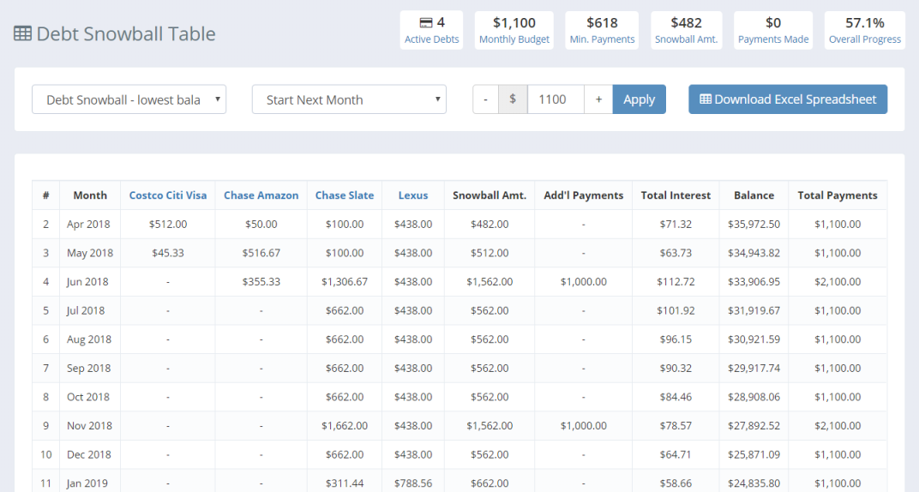Click the Apply button
The height and width of the screenshot is (492, 919).
click(640, 99)
